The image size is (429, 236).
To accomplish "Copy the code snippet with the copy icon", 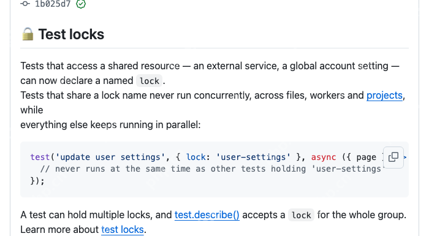I will click(393, 157).
